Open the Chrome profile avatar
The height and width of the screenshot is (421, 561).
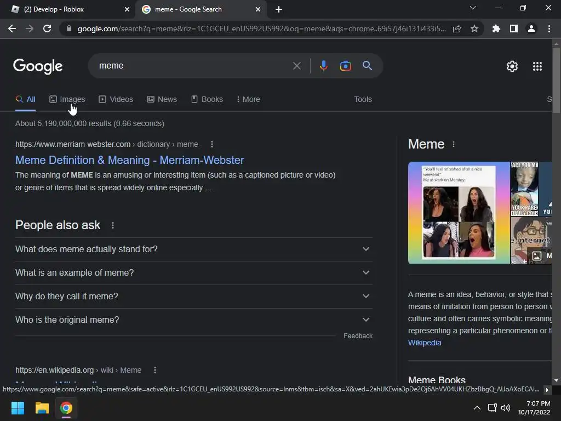click(x=531, y=29)
